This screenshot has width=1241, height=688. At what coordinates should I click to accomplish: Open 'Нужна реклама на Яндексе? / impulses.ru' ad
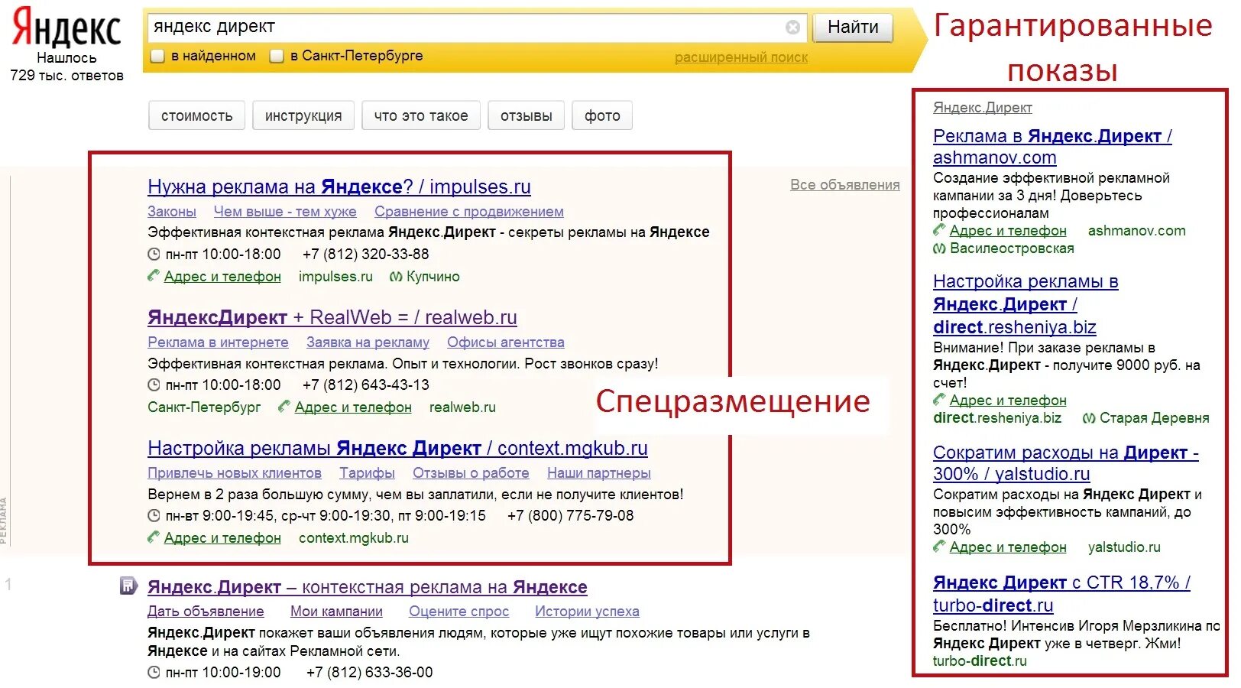339,187
